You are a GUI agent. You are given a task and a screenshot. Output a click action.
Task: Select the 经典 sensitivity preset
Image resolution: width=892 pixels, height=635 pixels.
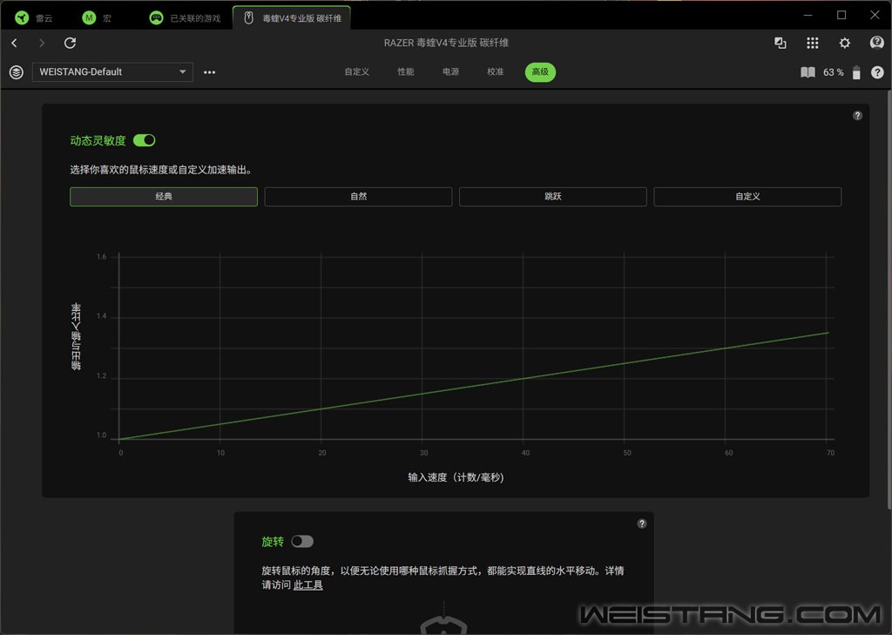tap(164, 196)
